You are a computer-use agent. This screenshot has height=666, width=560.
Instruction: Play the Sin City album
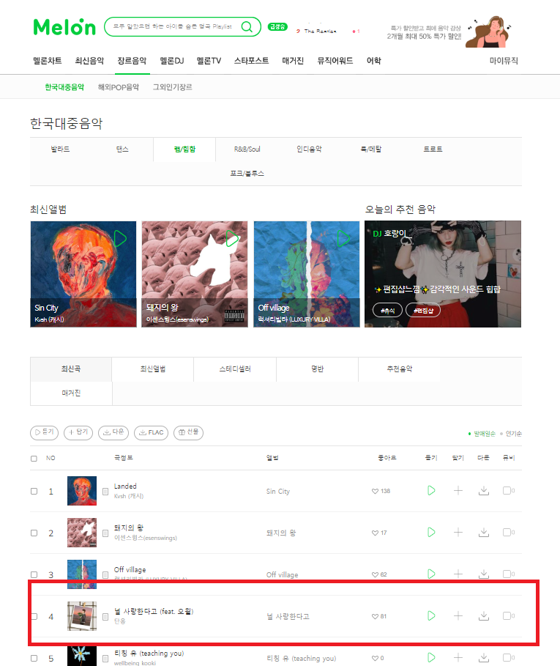120,239
